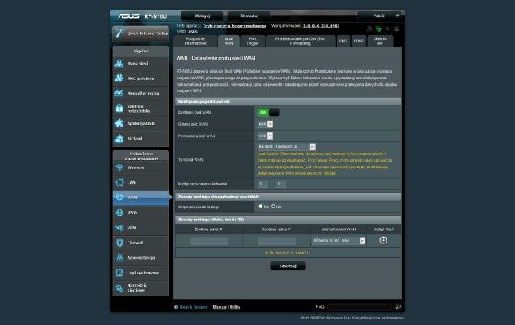Select Tak radio for routing rules
515x325 pixels.
(261, 207)
